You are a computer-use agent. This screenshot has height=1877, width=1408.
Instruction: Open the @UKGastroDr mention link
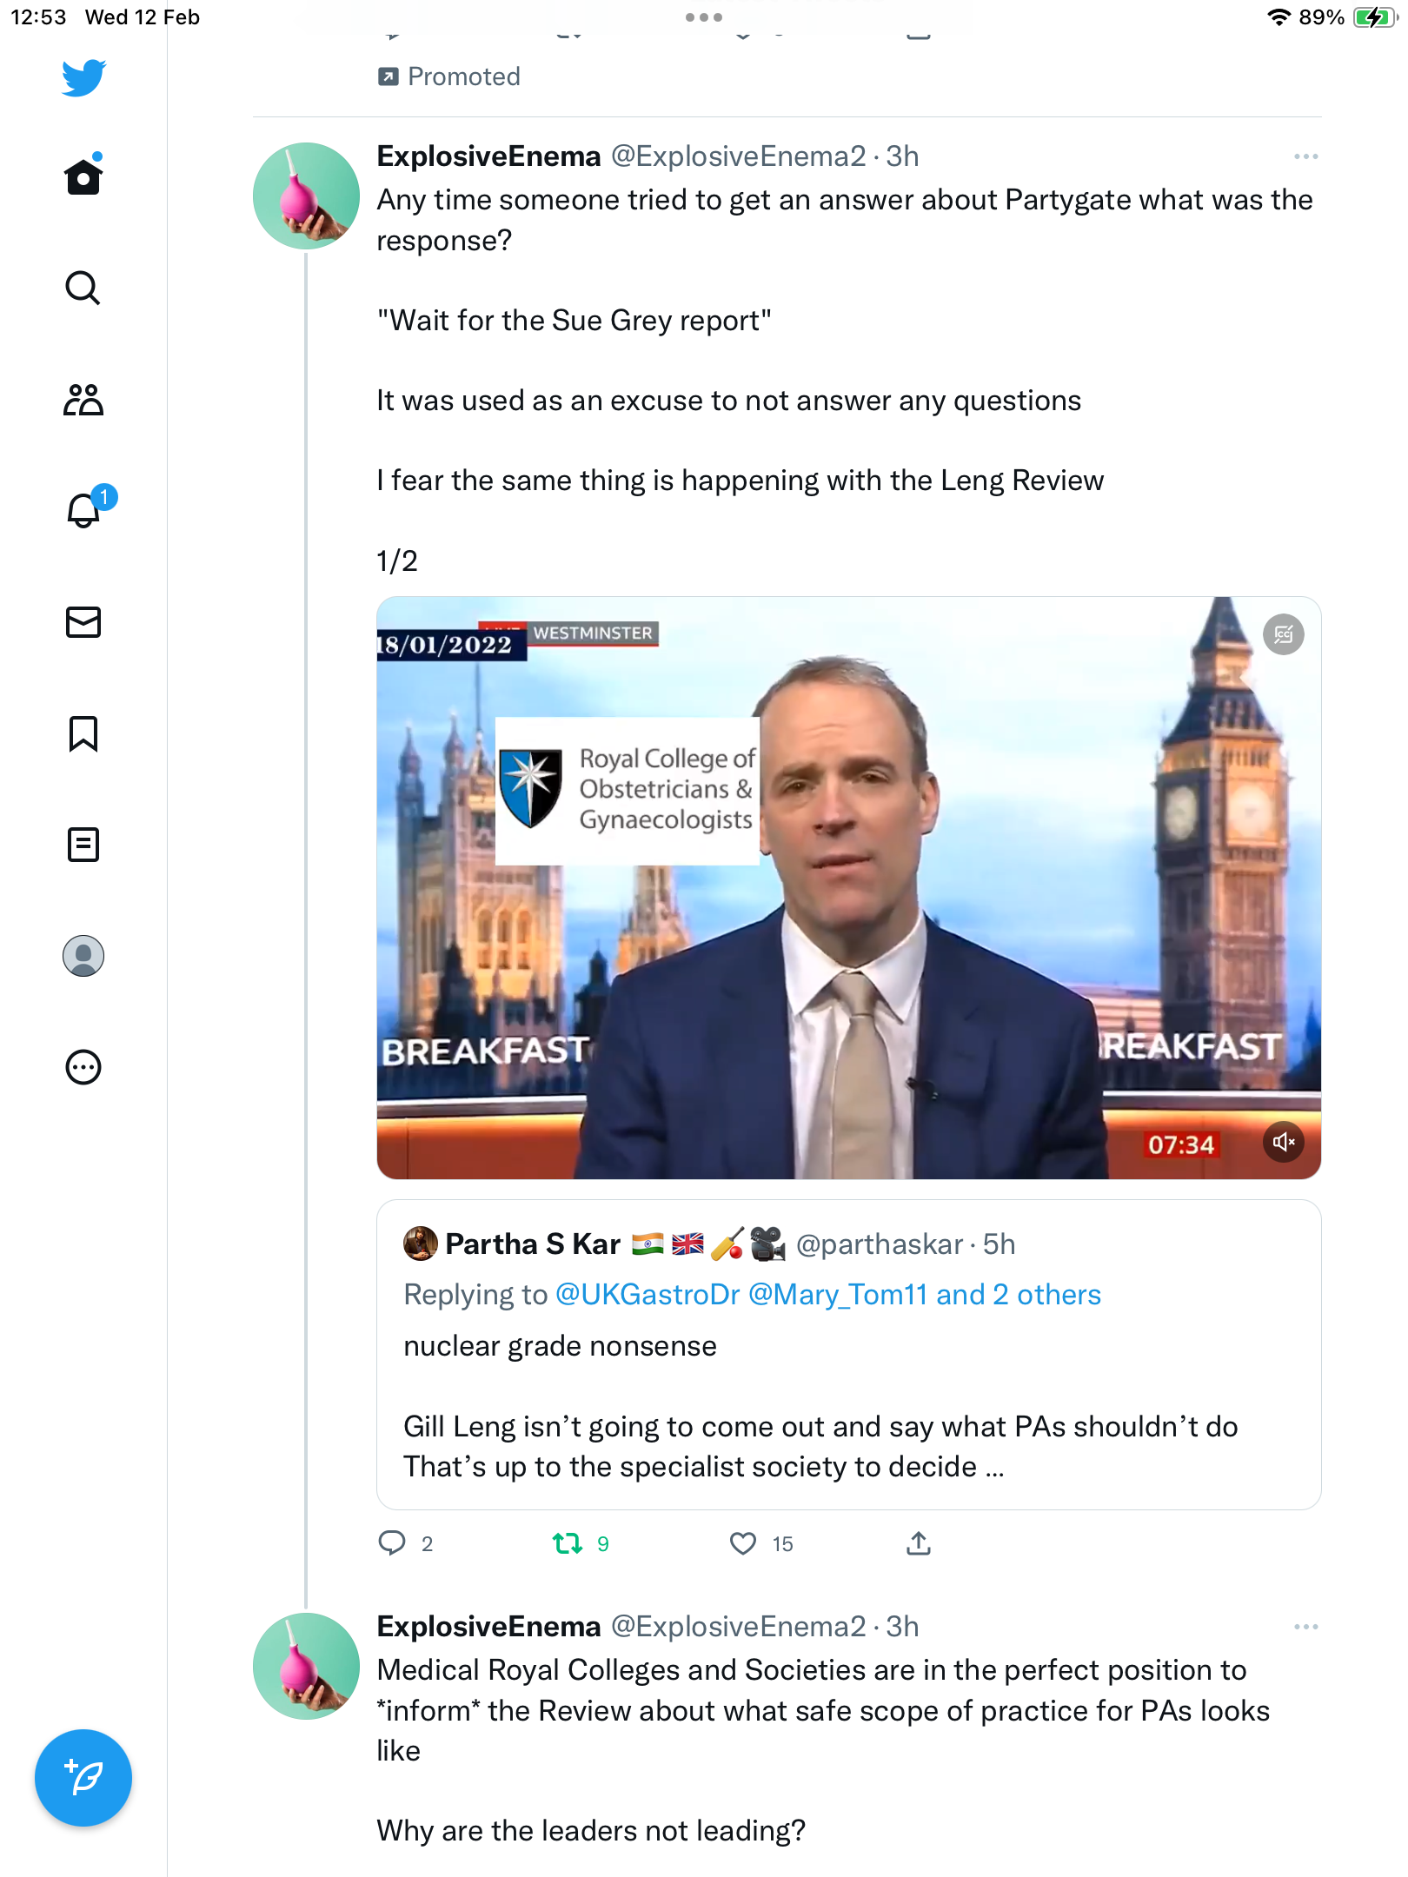click(648, 1295)
